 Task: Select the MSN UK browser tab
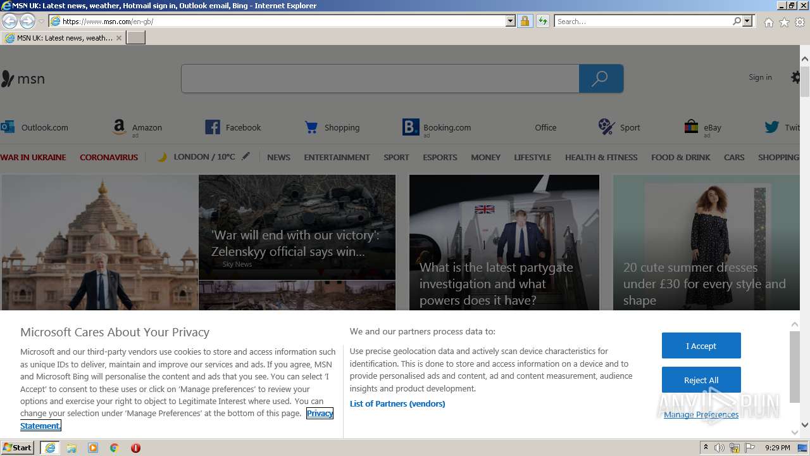pos(63,38)
